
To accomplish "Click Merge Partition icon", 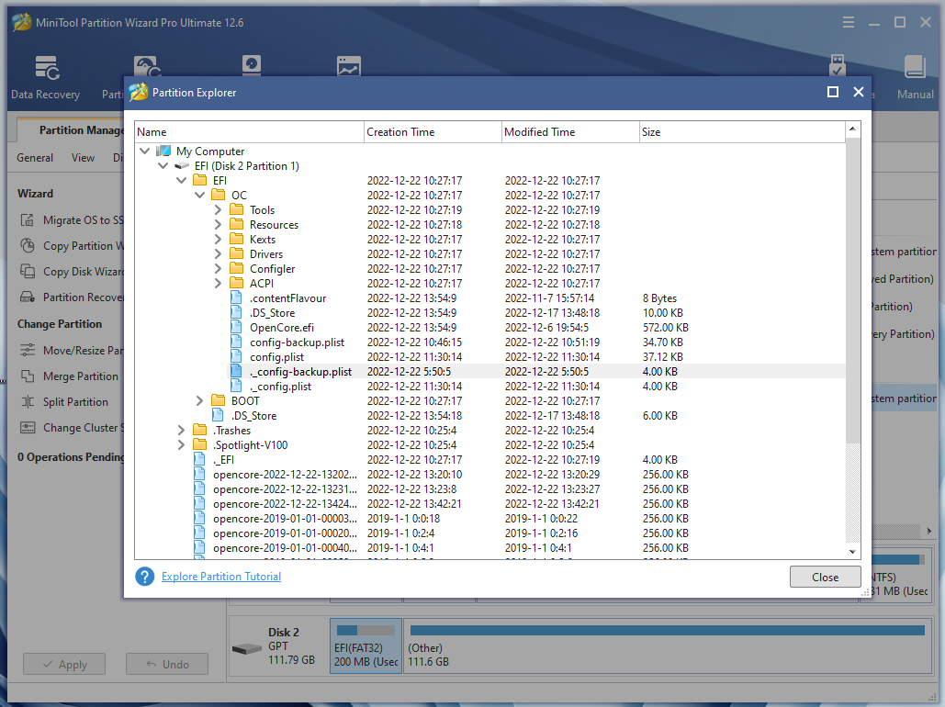I will (28, 376).
